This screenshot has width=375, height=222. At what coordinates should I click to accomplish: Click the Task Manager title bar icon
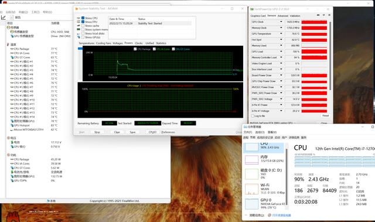(246, 127)
